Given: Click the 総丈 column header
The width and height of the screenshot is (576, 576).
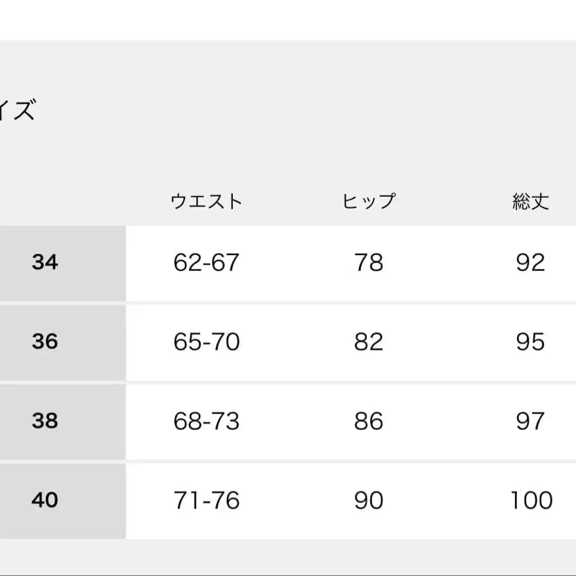Looking at the screenshot, I should coord(530,201).
